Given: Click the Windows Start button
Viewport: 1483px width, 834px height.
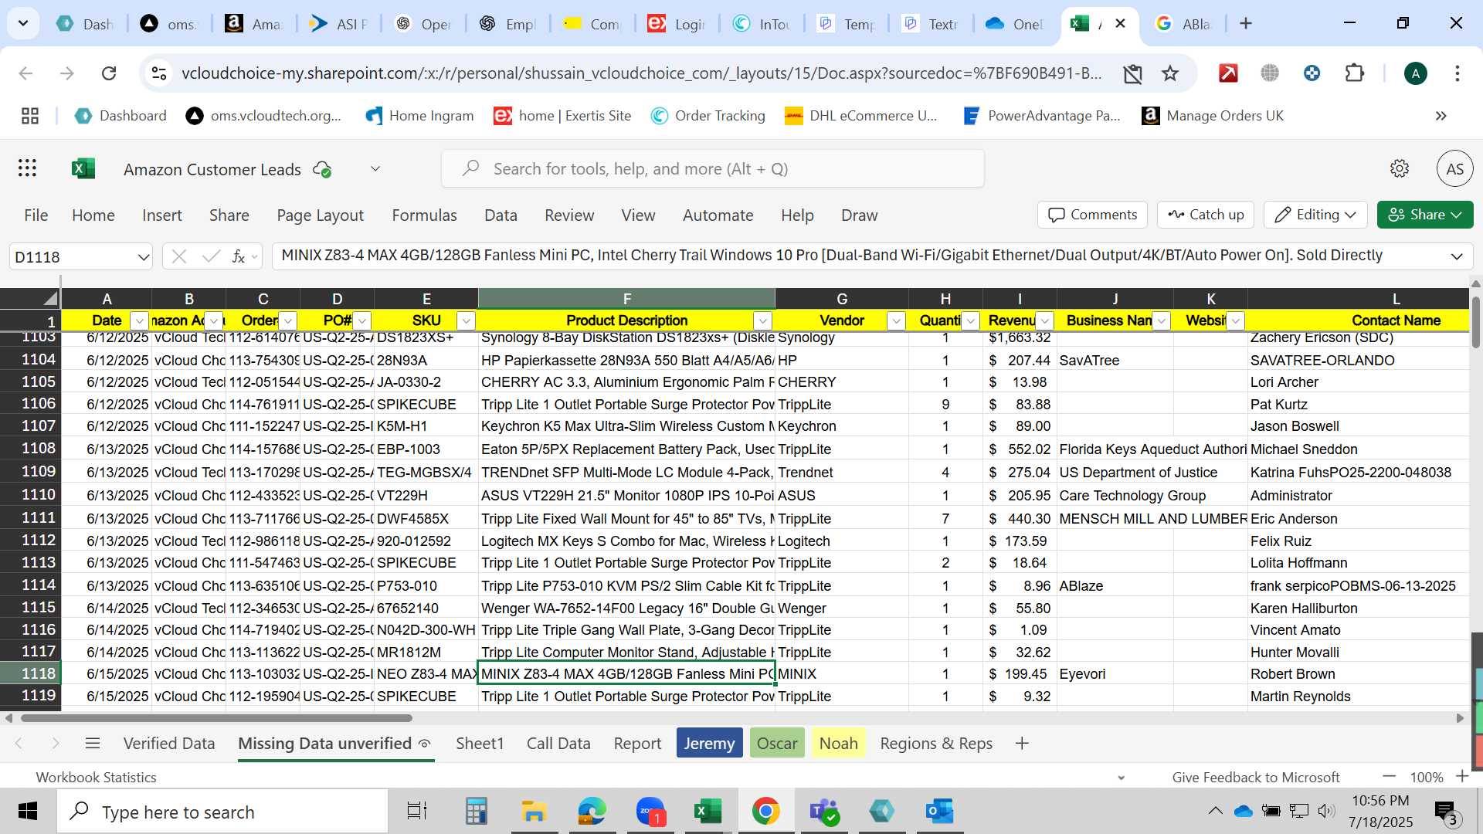Looking at the screenshot, I should tap(28, 812).
